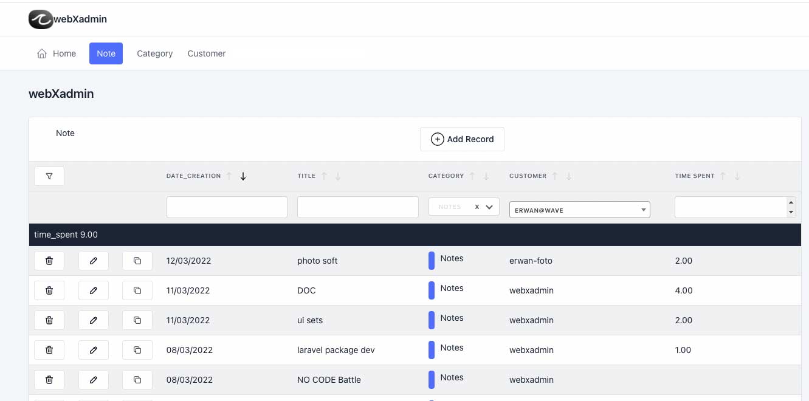Sort CUSTOMER column ascending
The image size is (809, 401).
pos(555,176)
